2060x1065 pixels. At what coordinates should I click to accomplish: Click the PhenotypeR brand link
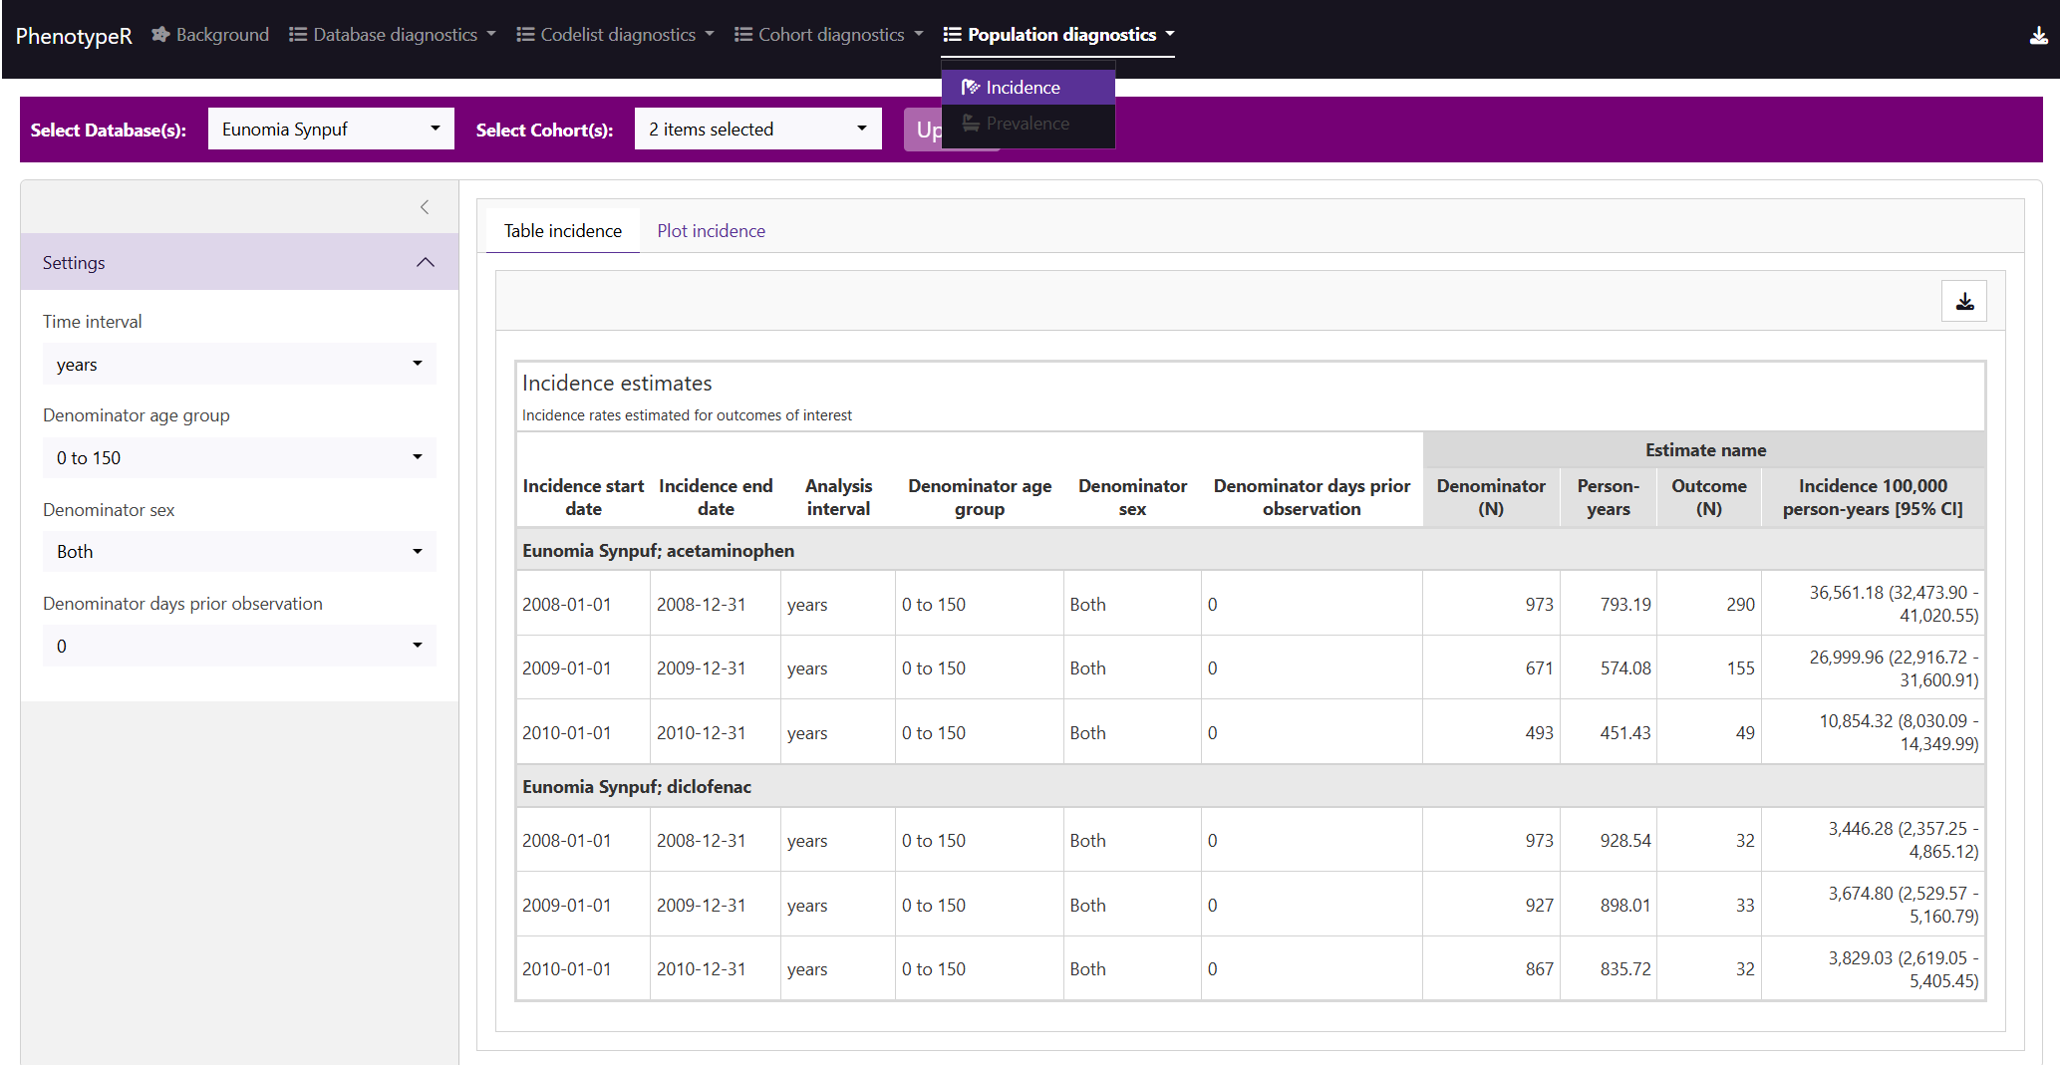(x=74, y=37)
